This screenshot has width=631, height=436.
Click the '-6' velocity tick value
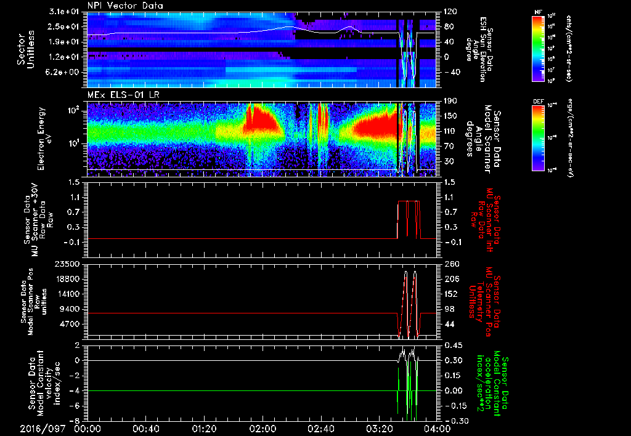tap(76, 406)
